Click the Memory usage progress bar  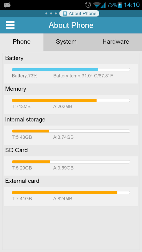tap(71, 100)
